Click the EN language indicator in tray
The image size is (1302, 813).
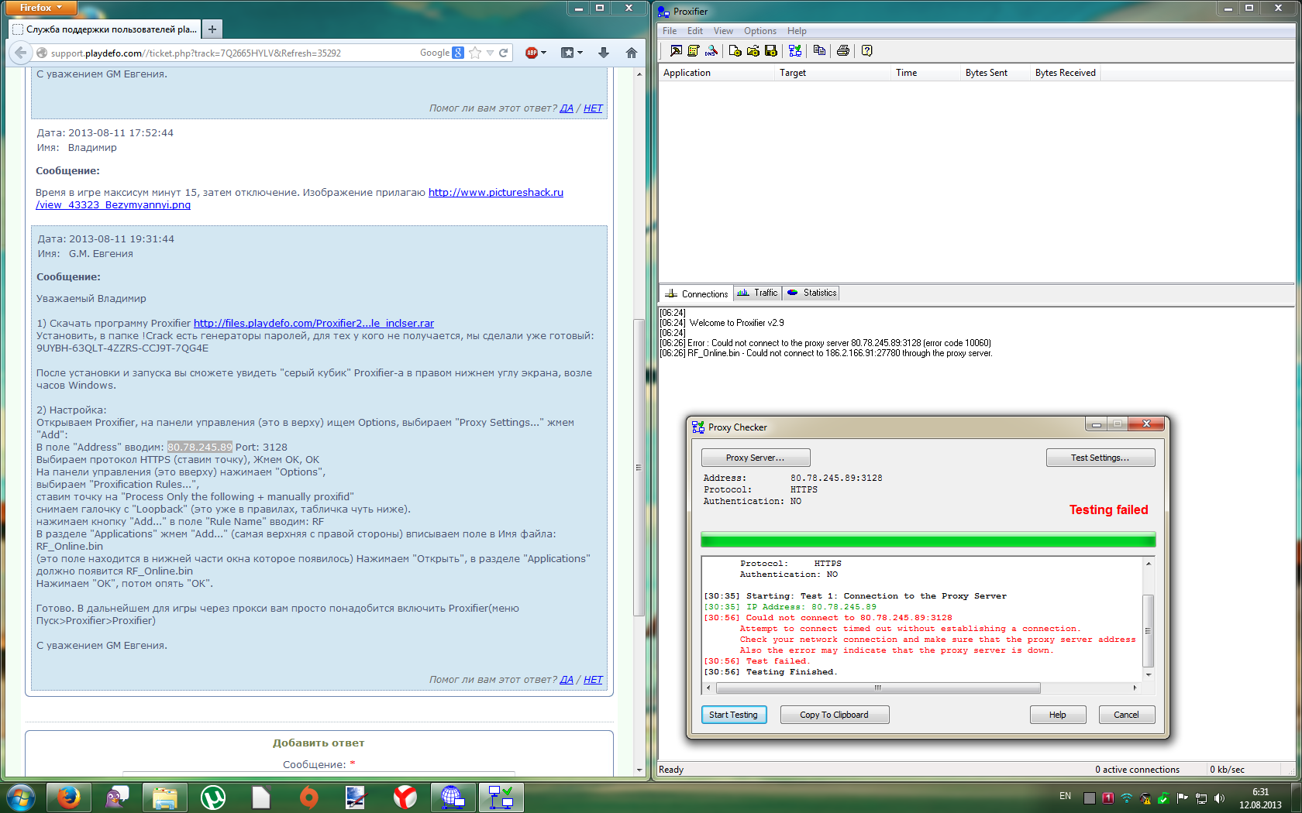coord(1065,796)
